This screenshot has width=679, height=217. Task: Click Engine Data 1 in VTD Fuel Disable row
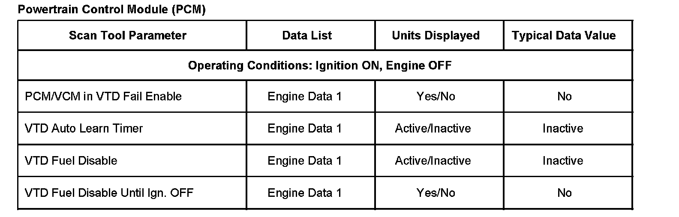(x=305, y=160)
